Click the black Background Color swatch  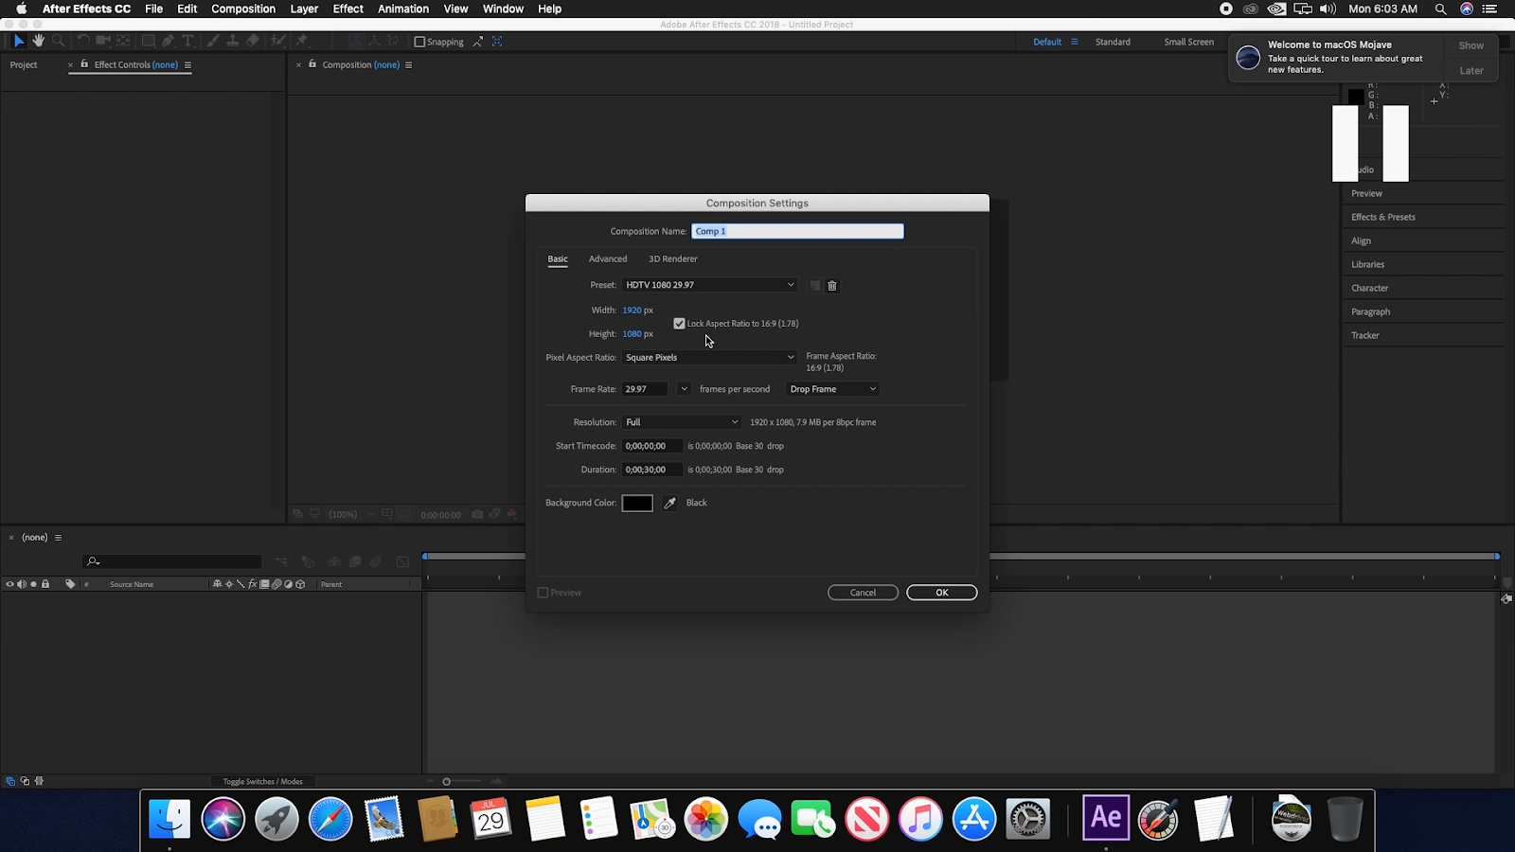coord(637,503)
